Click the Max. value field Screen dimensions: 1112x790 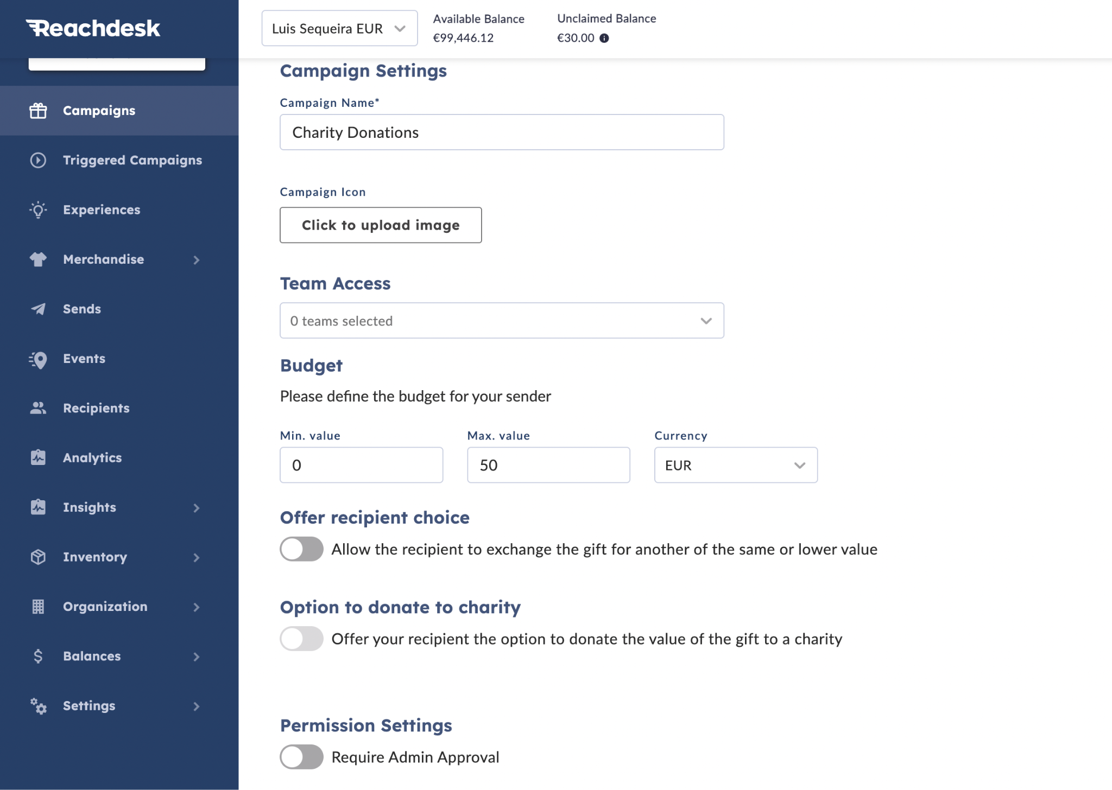[x=548, y=465]
